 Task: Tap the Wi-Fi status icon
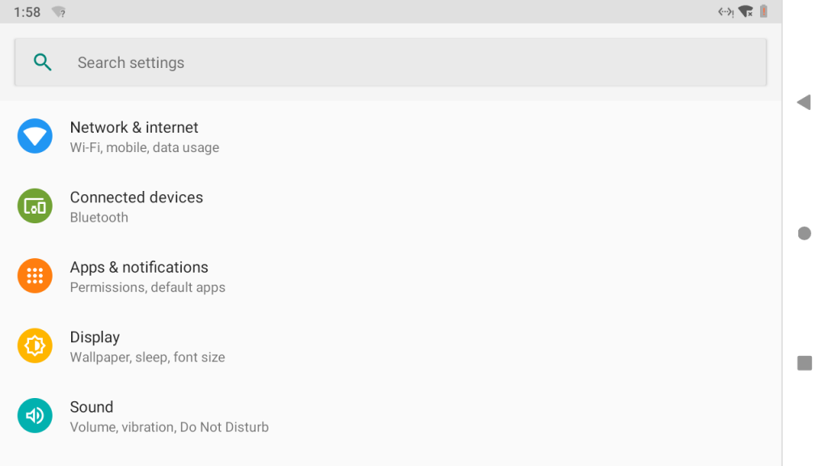[x=745, y=11]
